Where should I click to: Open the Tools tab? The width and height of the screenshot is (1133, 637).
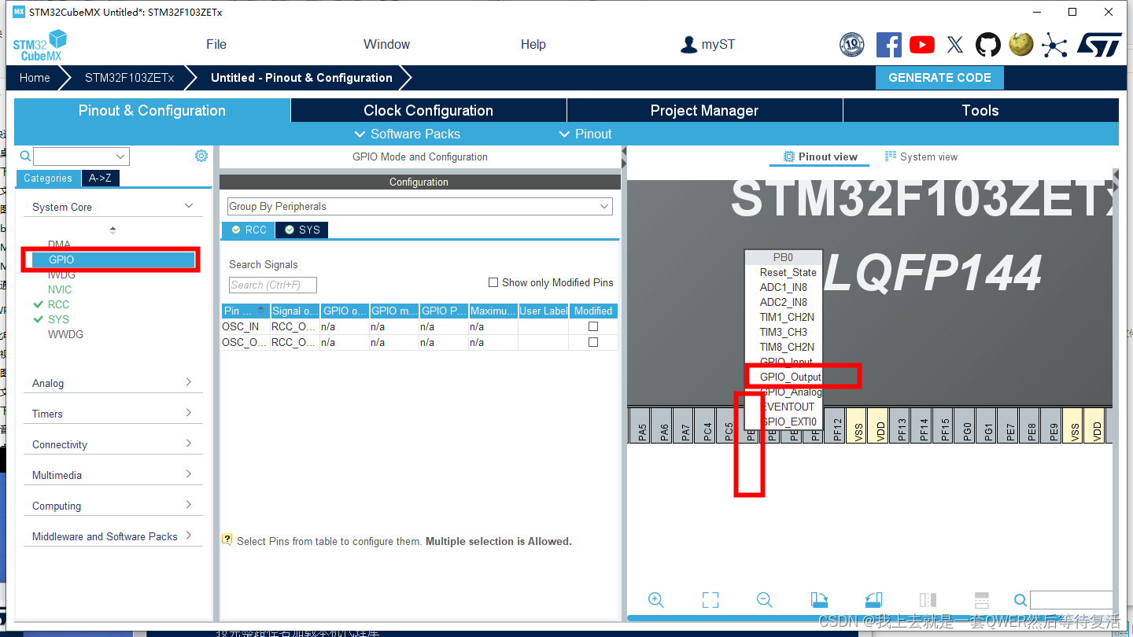pos(980,110)
